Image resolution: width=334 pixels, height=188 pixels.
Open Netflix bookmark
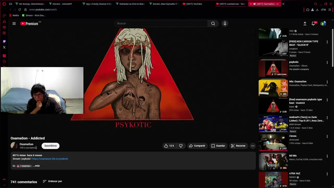[14, 15]
